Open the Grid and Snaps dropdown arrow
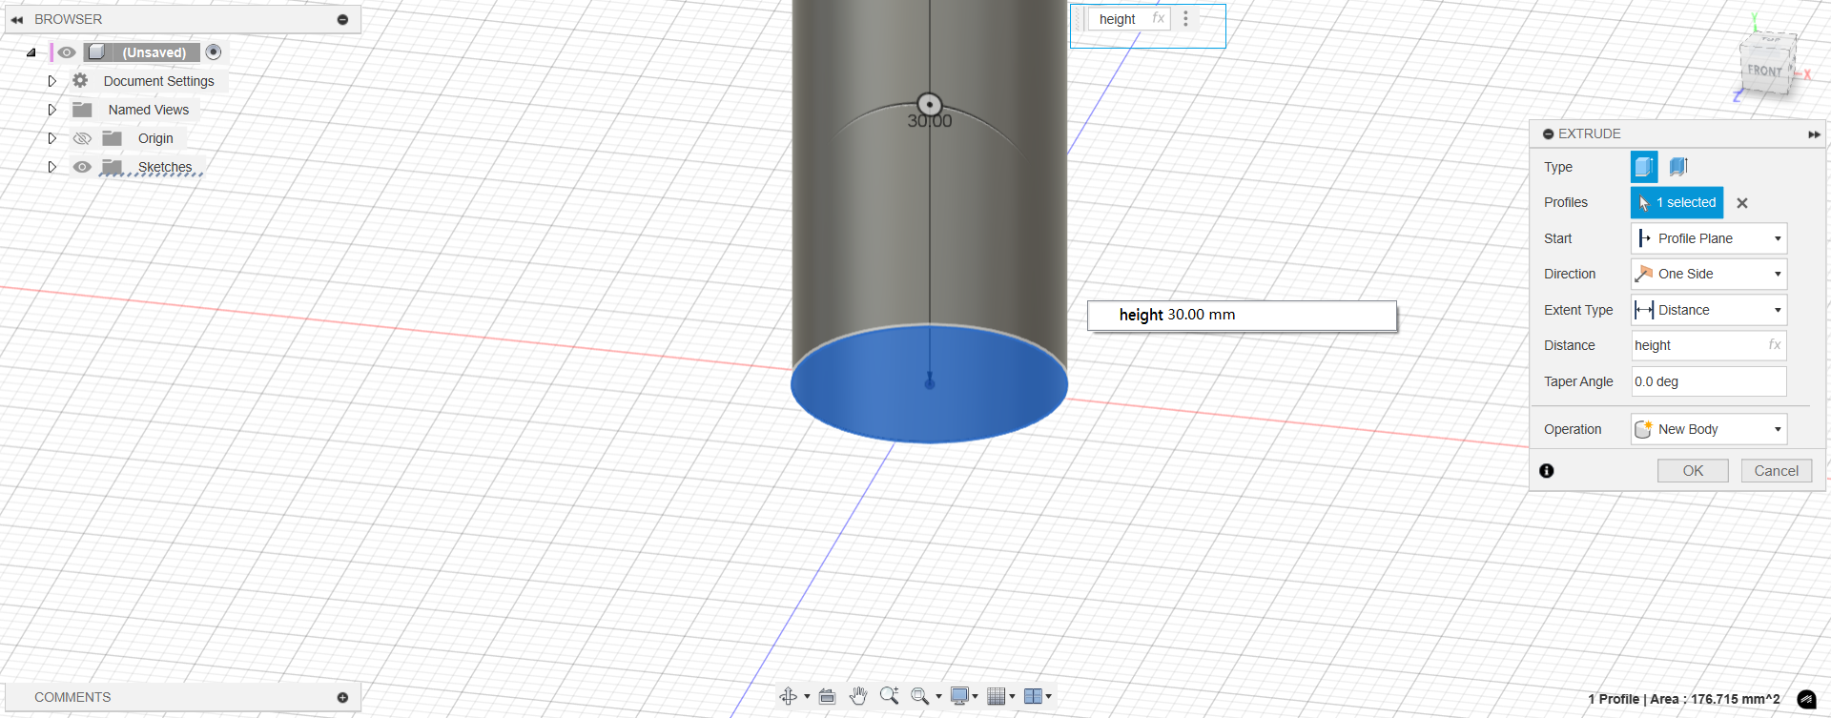The width and height of the screenshot is (1831, 718). [1012, 696]
